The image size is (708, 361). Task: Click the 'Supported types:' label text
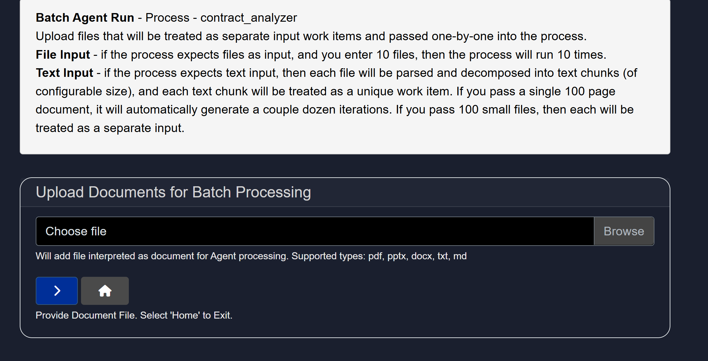coord(328,256)
